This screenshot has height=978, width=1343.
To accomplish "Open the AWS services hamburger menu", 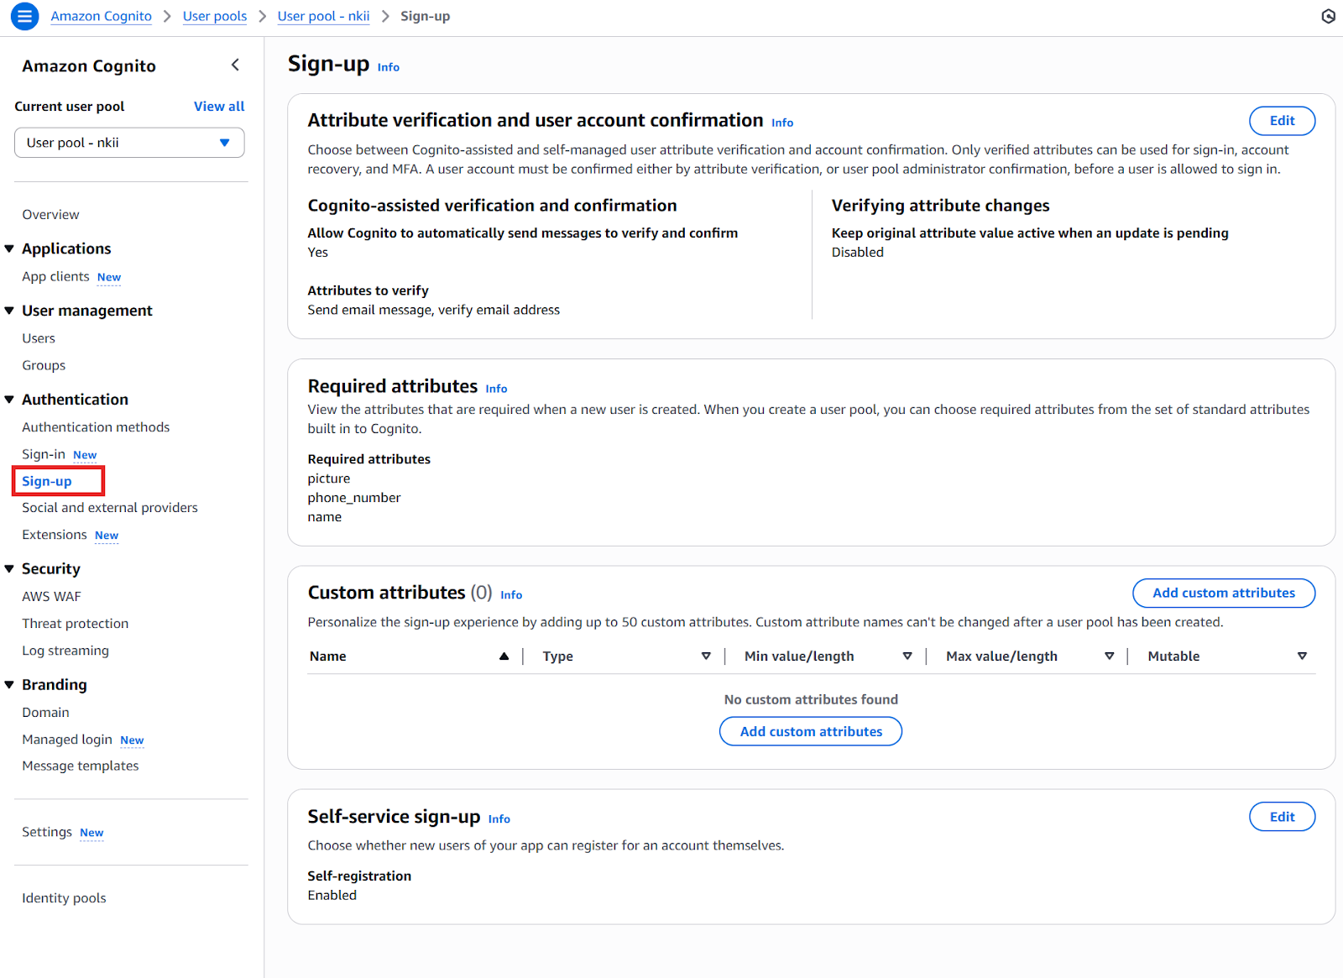I will [x=24, y=16].
